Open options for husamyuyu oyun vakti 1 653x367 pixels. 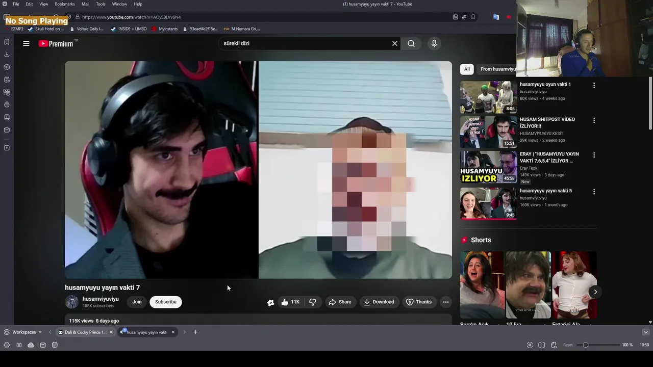pos(594,85)
